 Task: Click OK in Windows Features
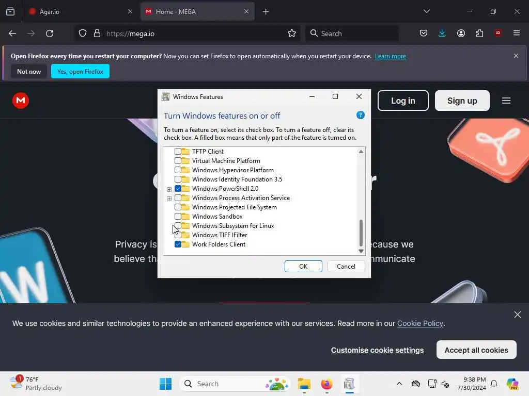coord(303,267)
